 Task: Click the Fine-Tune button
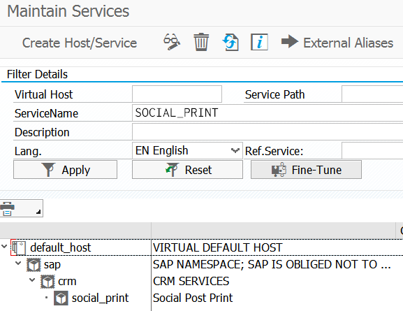pos(306,170)
